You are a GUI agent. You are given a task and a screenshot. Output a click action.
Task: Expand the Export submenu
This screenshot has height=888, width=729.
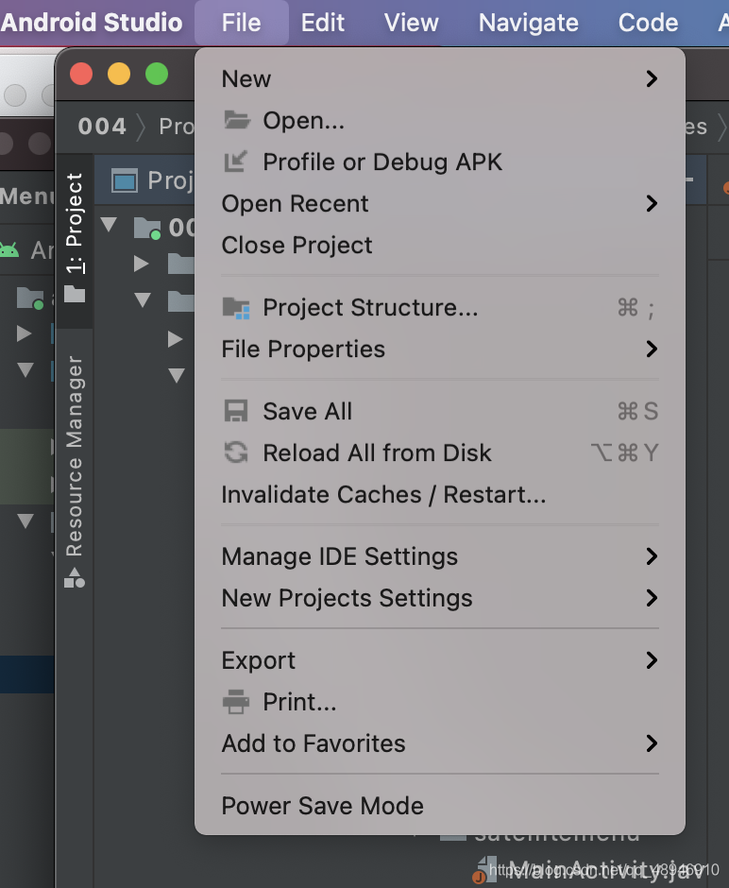440,660
